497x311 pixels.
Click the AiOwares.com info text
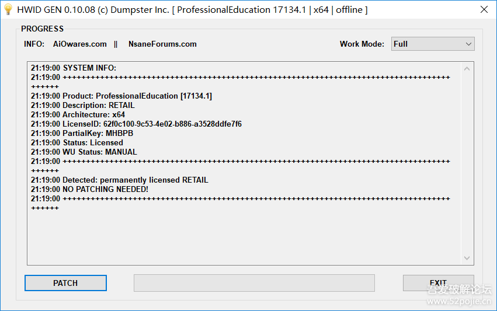80,44
